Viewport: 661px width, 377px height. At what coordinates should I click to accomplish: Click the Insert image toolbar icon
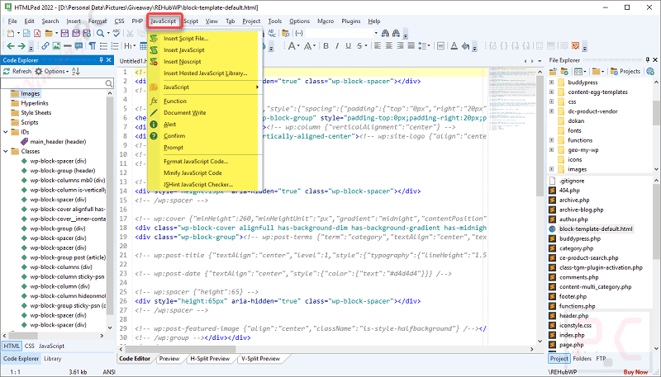(x=56, y=46)
